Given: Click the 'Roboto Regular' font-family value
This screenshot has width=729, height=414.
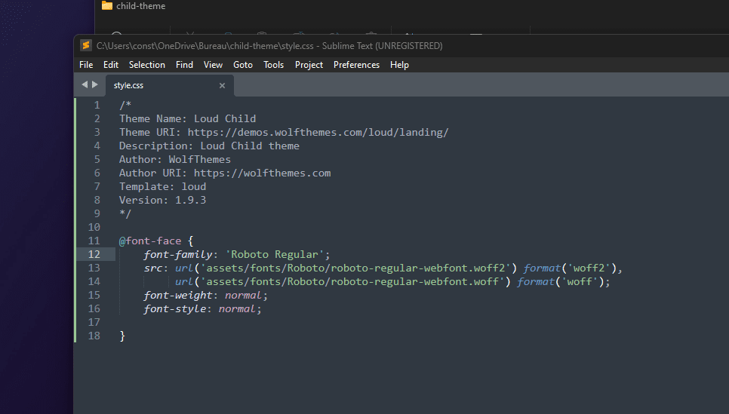Looking at the screenshot, I should pos(275,254).
